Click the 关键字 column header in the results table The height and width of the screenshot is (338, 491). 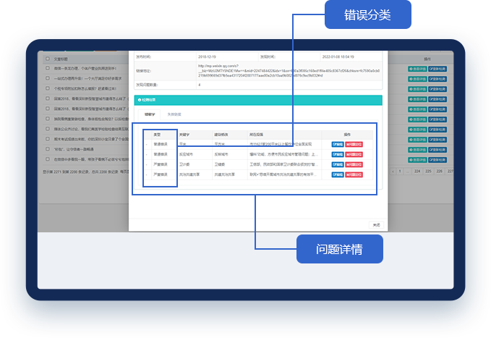(x=184, y=135)
